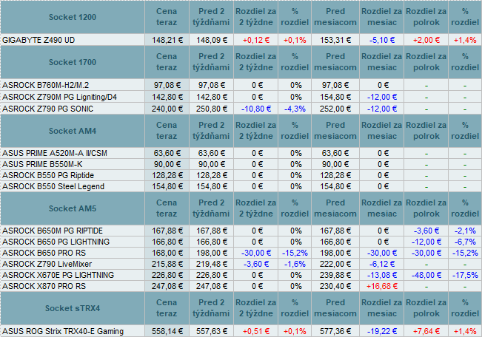Open ASUS PRIME A520M-A II/CSM product
The width and height of the screenshot is (482, 337).
56,154
